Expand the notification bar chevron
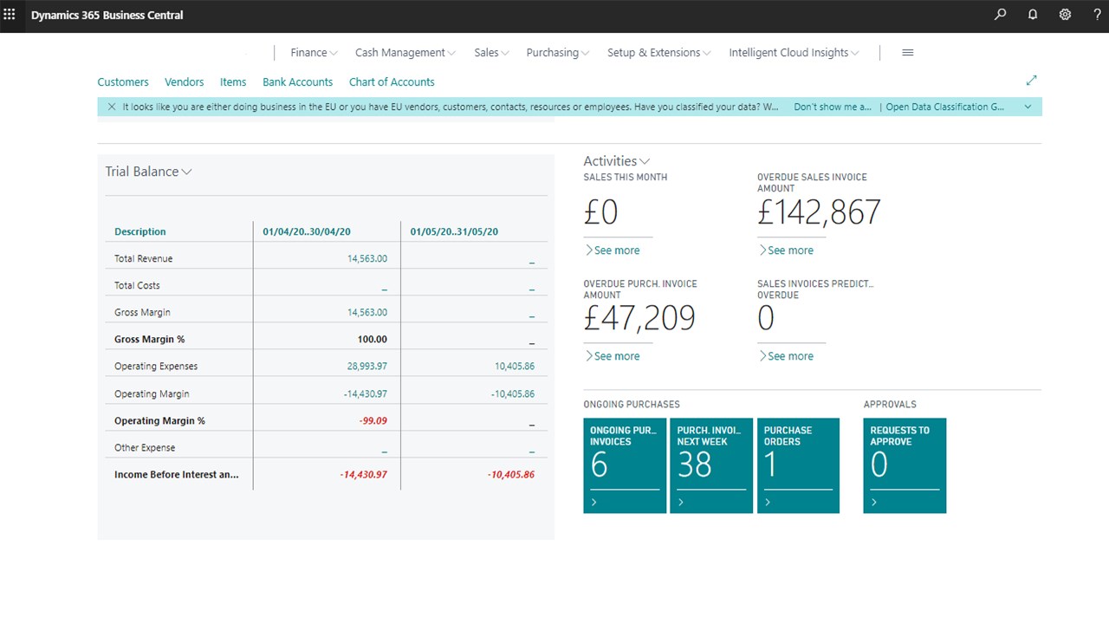This screenshot has height=624, width=1109. [x=1028, y=107]
